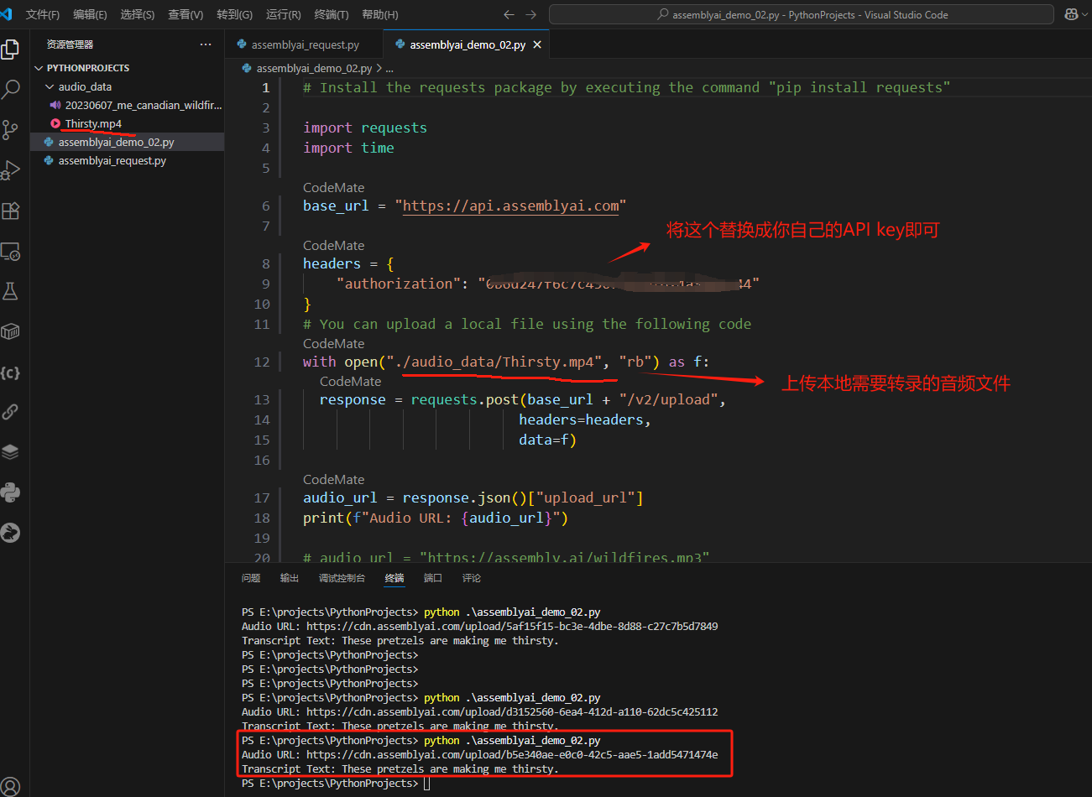Click the breadcrumb '...' symbol segment
This screenshot has height=797, width=1092.
tap(389, 68)
